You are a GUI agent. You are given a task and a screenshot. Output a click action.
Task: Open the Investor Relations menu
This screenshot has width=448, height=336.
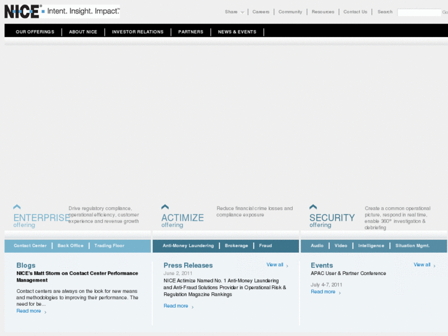click(137, 31)
